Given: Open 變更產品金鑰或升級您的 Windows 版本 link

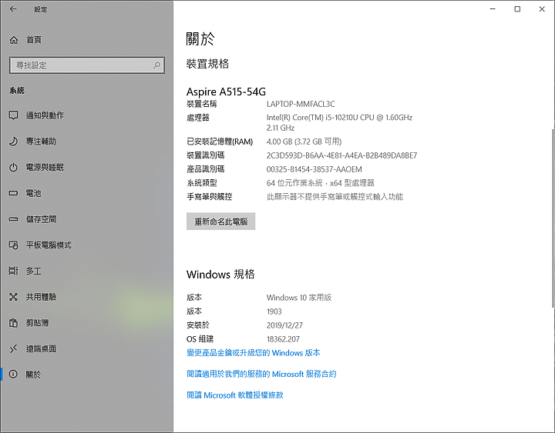Looking at the screenshot, I should 254,353.
